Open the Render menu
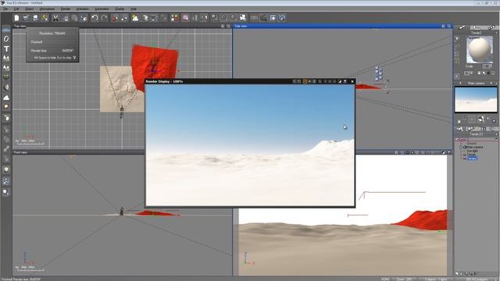 tap(66, 9)
